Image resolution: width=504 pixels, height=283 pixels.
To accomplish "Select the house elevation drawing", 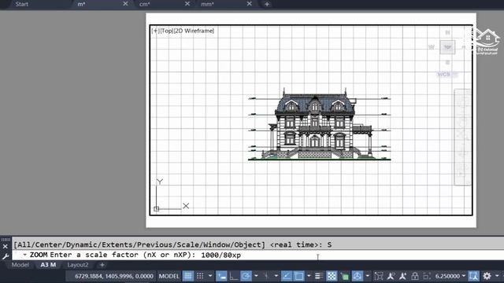I will (x=319, y=124).
